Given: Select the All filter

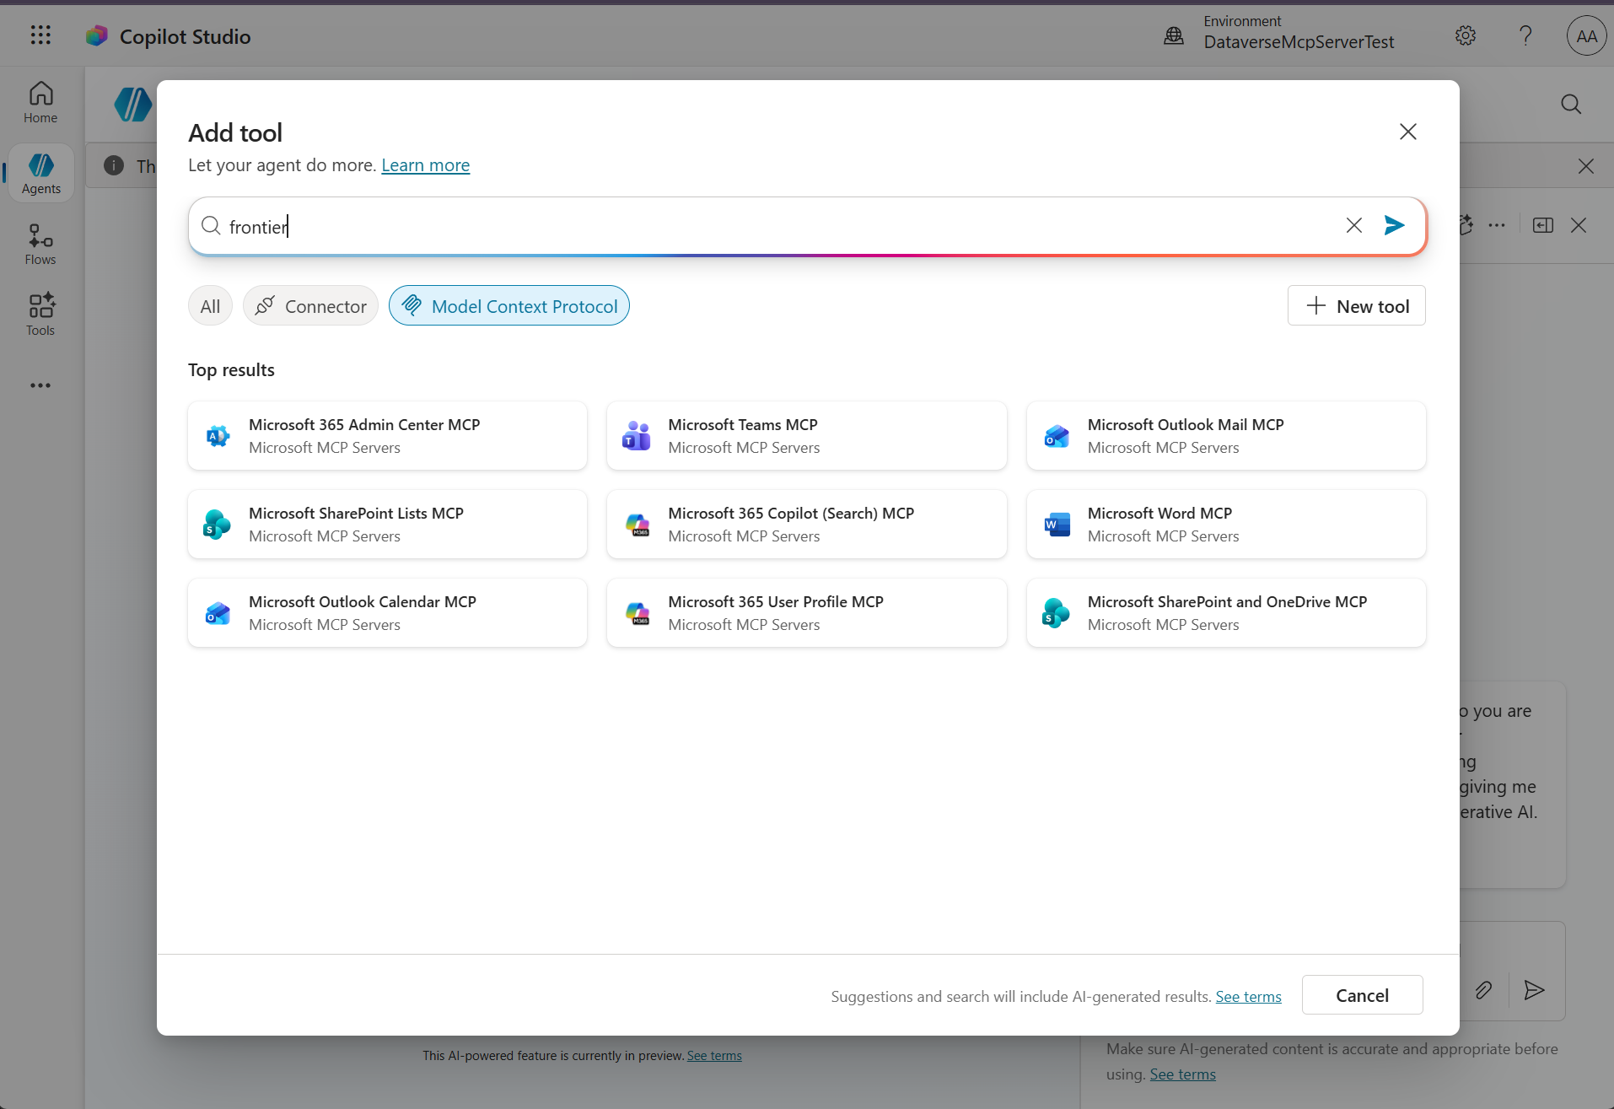Looking at the screenshot, I should coord(210,306).
